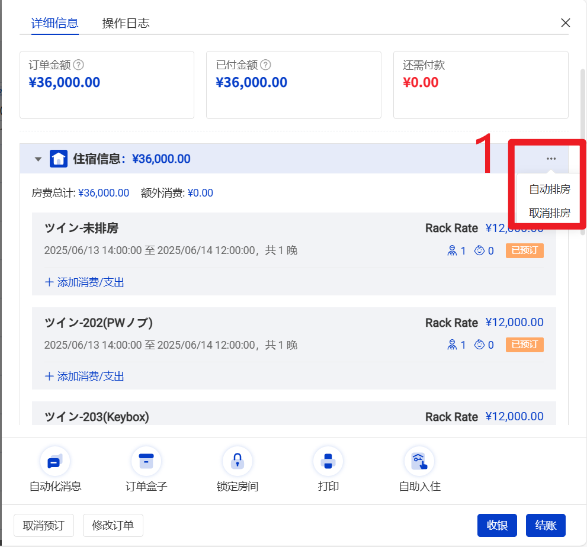Switch to the 操作日志 tab
587x547 pixels.
126,23
